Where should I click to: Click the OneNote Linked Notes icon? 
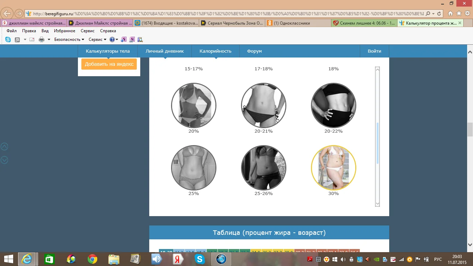coord(132,39)
